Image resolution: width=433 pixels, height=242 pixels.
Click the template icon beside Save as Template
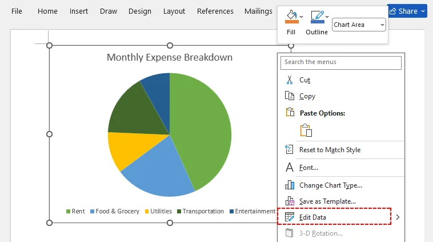[x=290, y=201]
